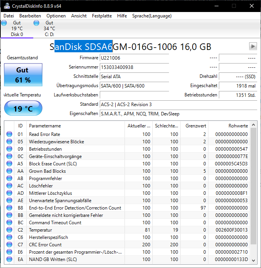The height and width of the screenshot is (268, 261).
Task: Open the Sprache(Language) menu
Action: pos(152,16)
